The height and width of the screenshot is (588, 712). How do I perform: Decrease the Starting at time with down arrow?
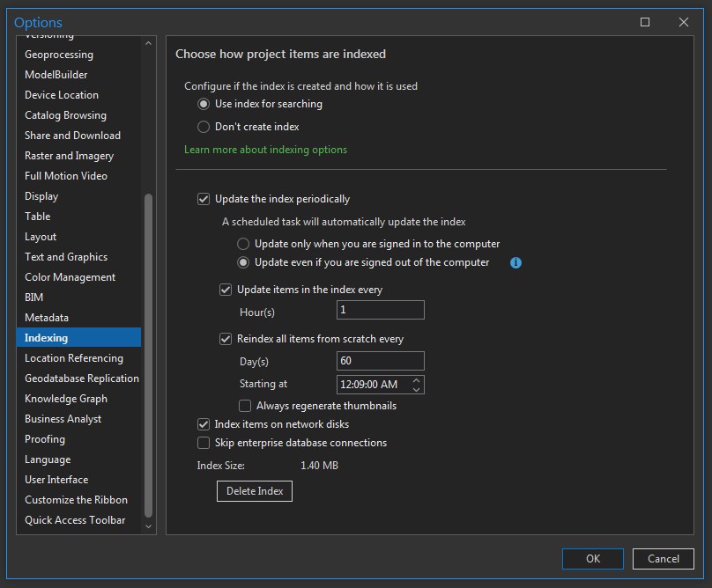tap(417, 388)
